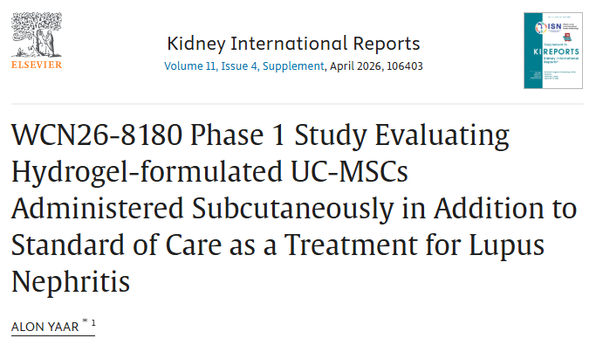Open the Volume 11, Issue 4, Supplement link
This screenshot has height=345, width=596.
click(244, 66)
